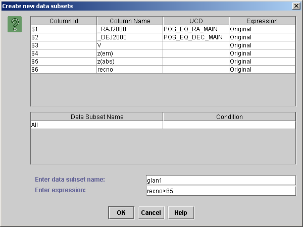
Task: Click Original expression in z(em) row
Action: [262, 53]
